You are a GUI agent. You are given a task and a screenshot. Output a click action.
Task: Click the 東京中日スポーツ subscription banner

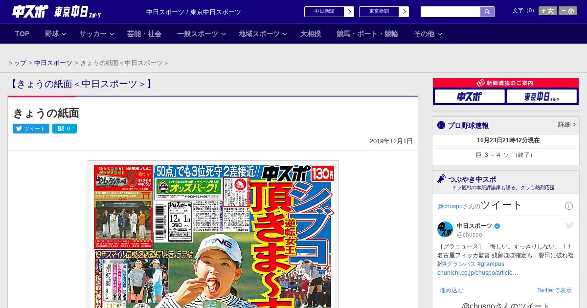pos(542,96)
